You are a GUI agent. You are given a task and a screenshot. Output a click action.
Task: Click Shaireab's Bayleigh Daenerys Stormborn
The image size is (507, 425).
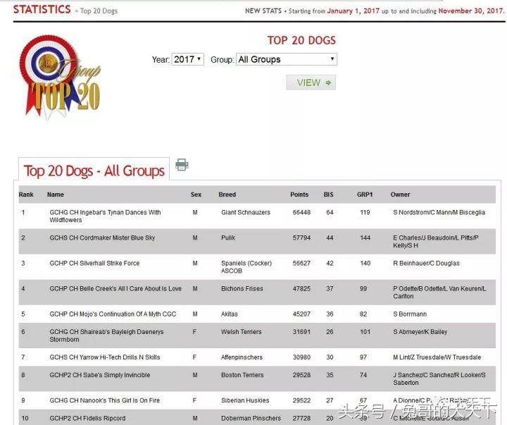coord(106,335)
